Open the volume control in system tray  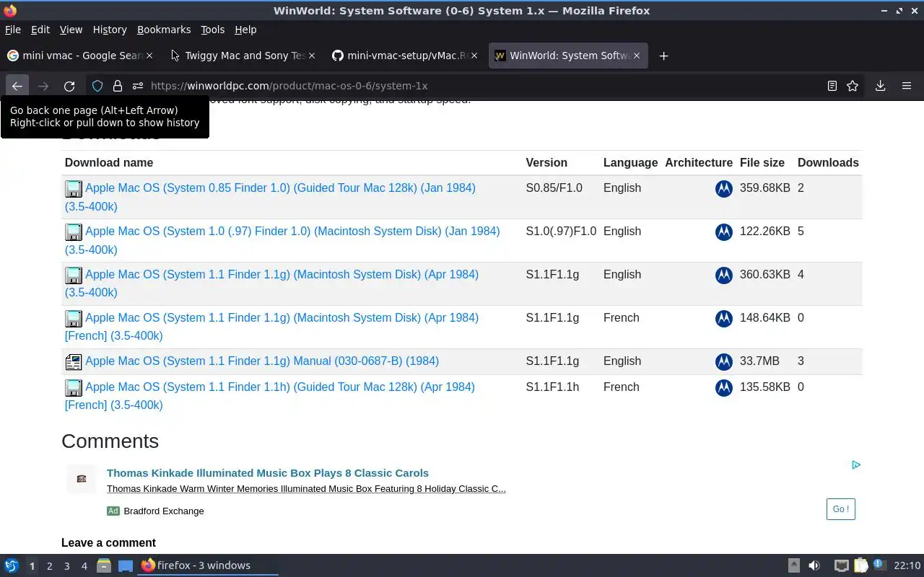point(814,565)
